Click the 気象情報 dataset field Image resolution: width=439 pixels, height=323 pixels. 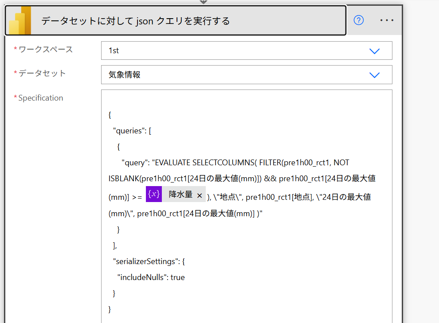(x=247, y=75)
